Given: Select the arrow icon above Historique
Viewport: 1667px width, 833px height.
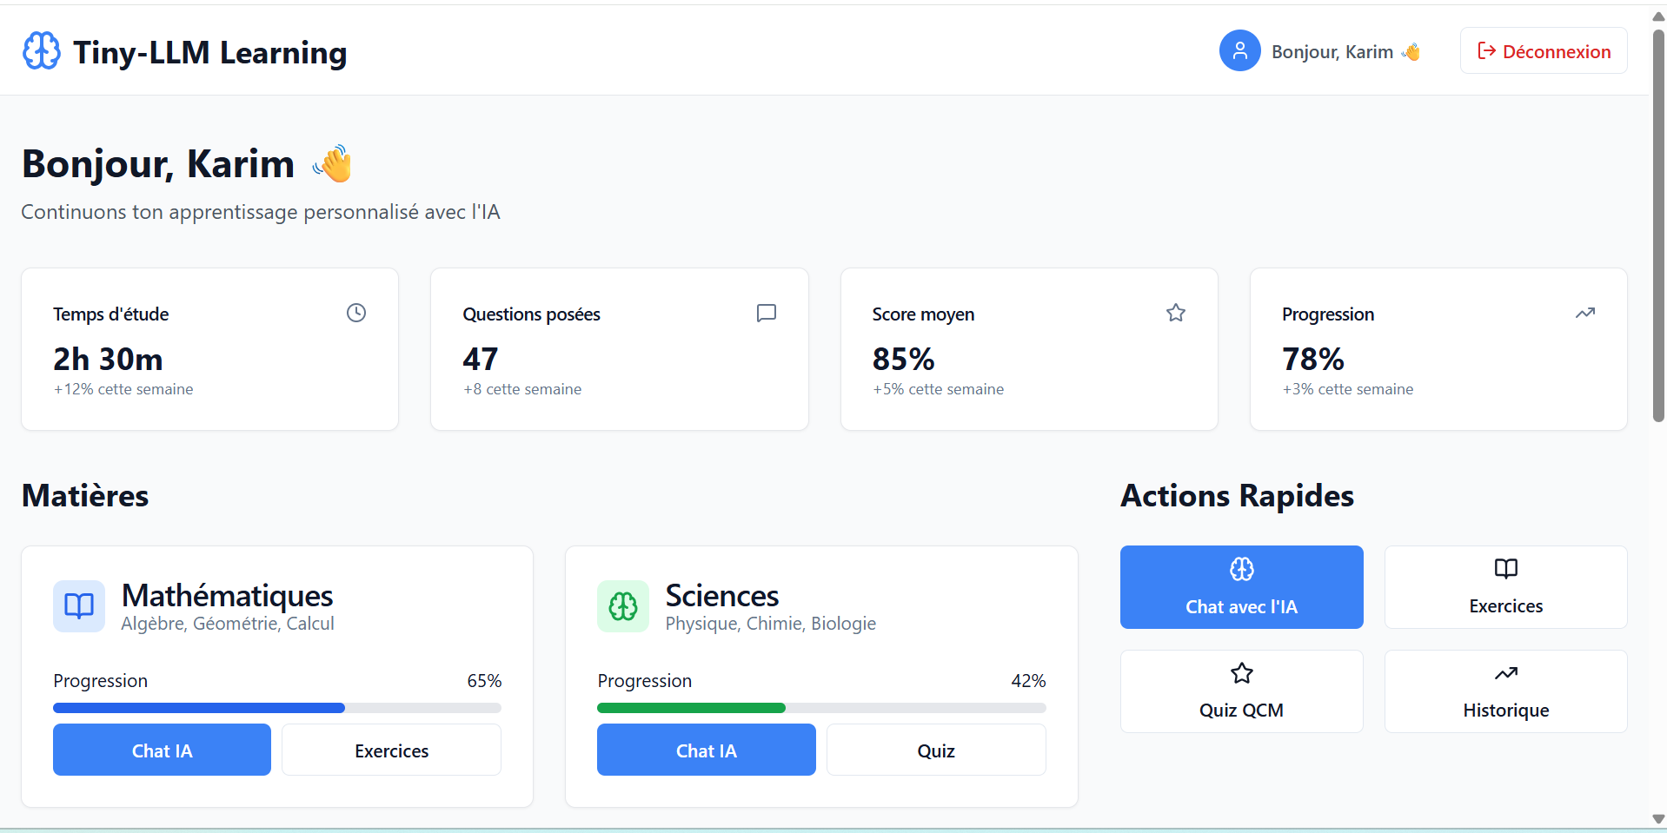Looking at the screenshot, I should click(1505, 673).
